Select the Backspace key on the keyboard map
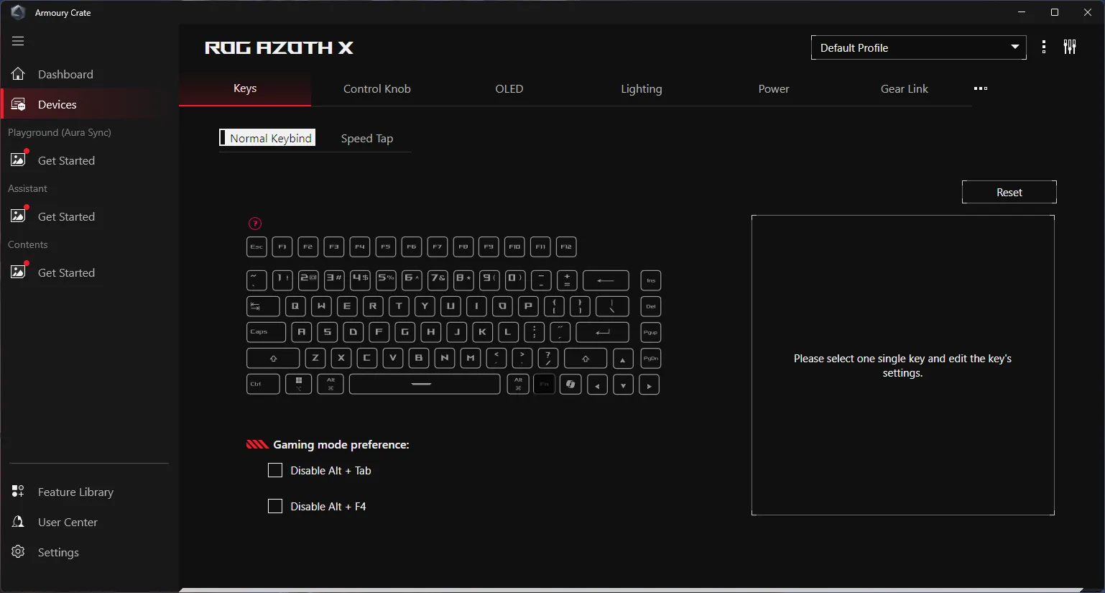Screen dimensions: 1105x593 pyautogui.click(x=606, y=280)
